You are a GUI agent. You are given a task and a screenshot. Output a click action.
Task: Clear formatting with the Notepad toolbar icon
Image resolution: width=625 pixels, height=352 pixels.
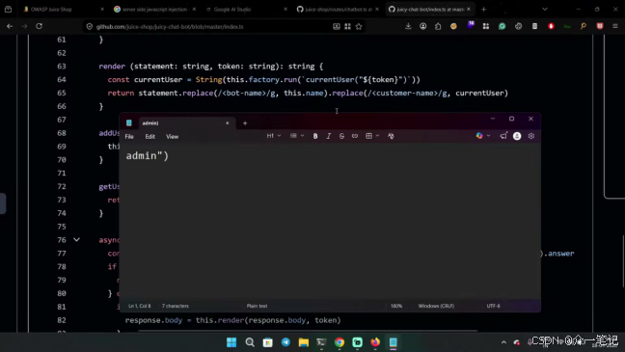click(x=391, y=136)
